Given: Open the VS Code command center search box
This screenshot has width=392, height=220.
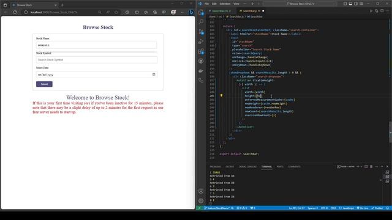Looking at the screenshot, I should [x=300, y=4].
